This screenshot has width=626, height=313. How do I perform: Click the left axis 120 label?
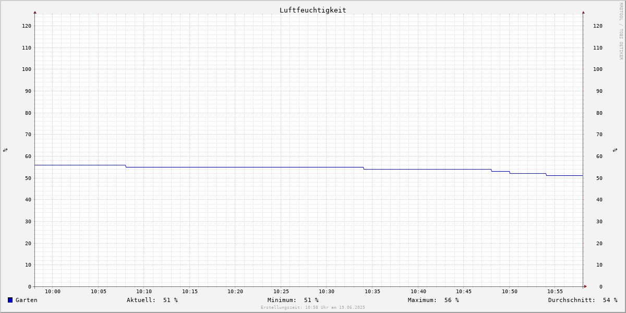click(x=27, y=26)
